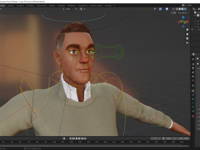The image size is (200, 150).
Task: Open the Bone Constraints properties tab
Action: [193, 111]
